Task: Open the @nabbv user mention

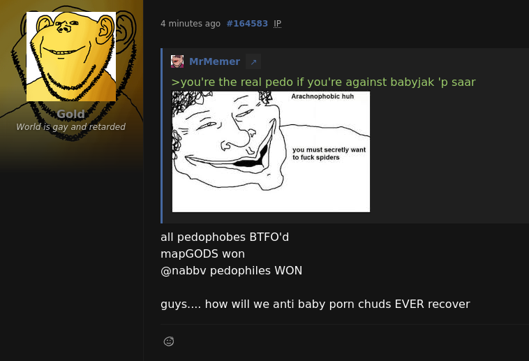Action: click(x=183, y=270)
